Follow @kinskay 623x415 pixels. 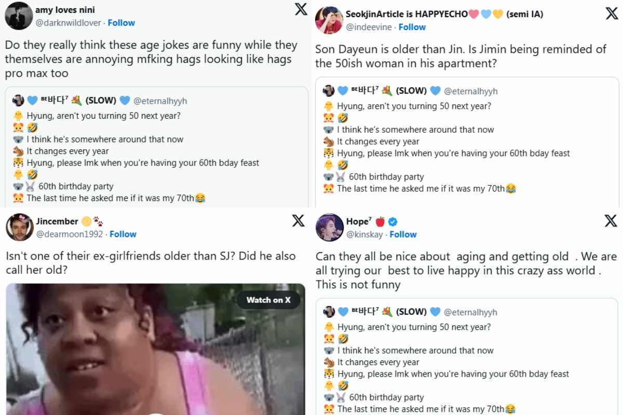click(x=403, y=234)
